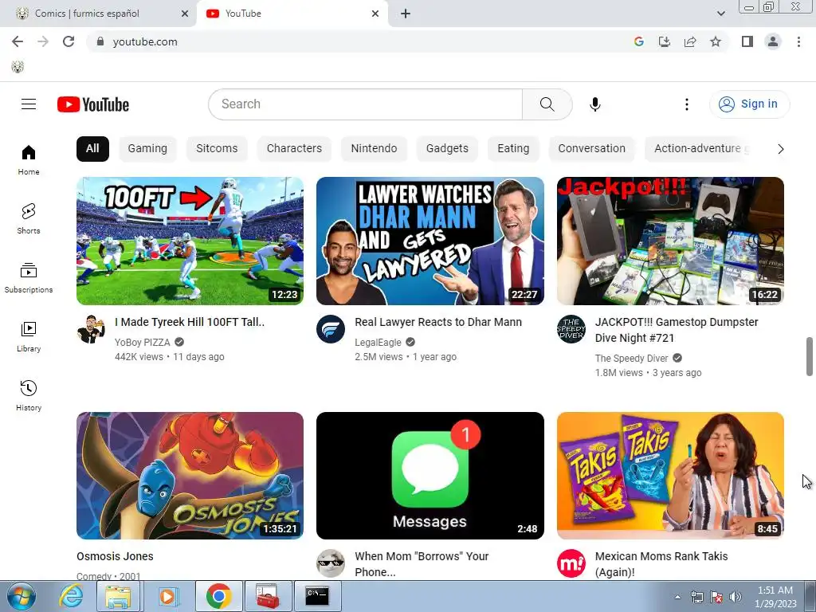Open LegalEagle channel avatar
Viewport: 816px width, 612px height.
tap(331, 329)
